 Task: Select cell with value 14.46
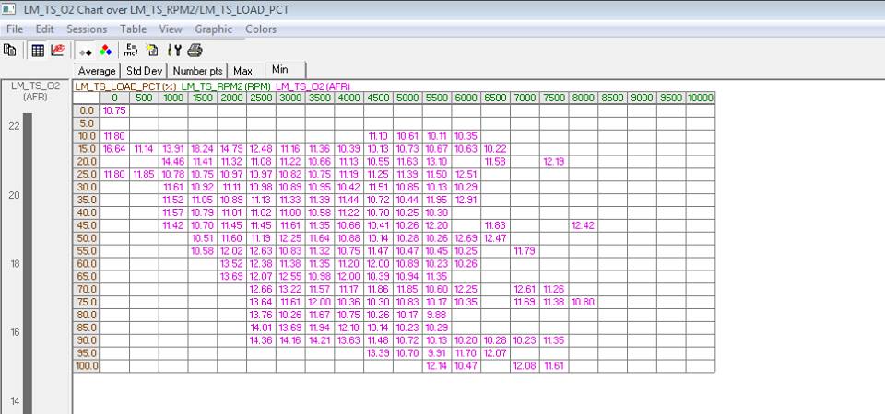(x=172, y=162)
